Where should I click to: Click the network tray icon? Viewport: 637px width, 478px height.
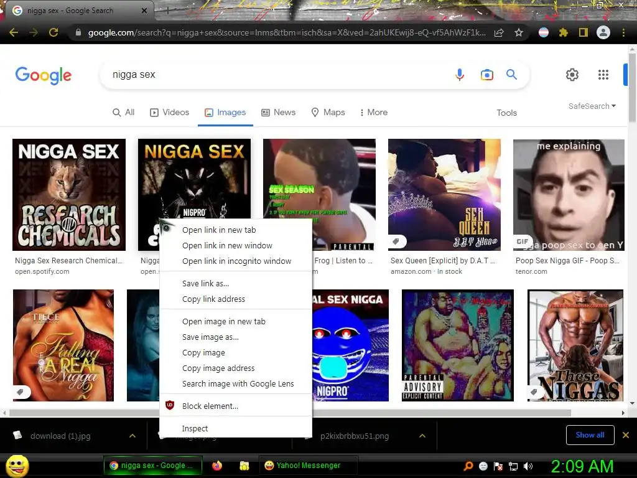click(513, 466)
